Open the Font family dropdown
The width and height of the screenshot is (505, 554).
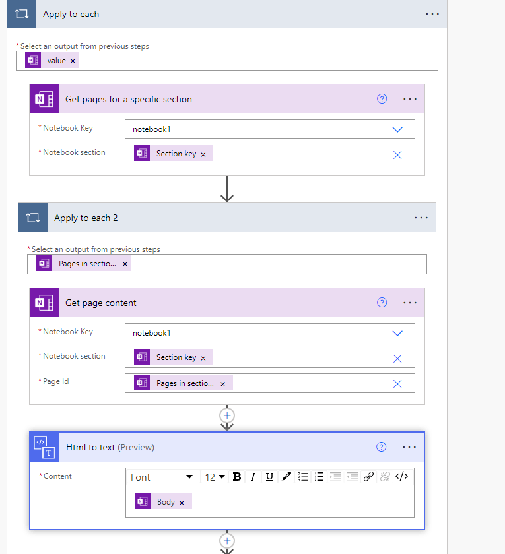[x=162, y=477]
